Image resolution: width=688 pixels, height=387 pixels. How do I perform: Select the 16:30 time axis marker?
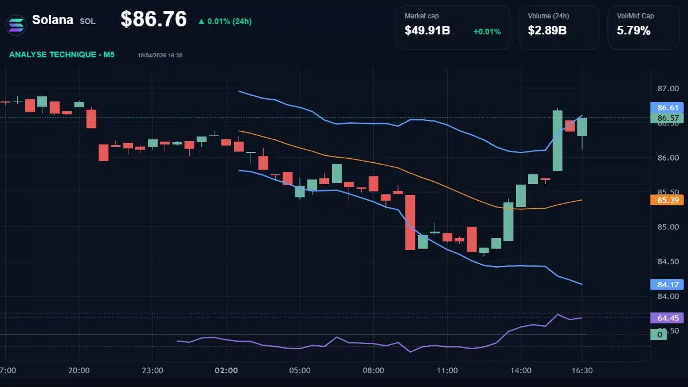click(x=581, y=370)
